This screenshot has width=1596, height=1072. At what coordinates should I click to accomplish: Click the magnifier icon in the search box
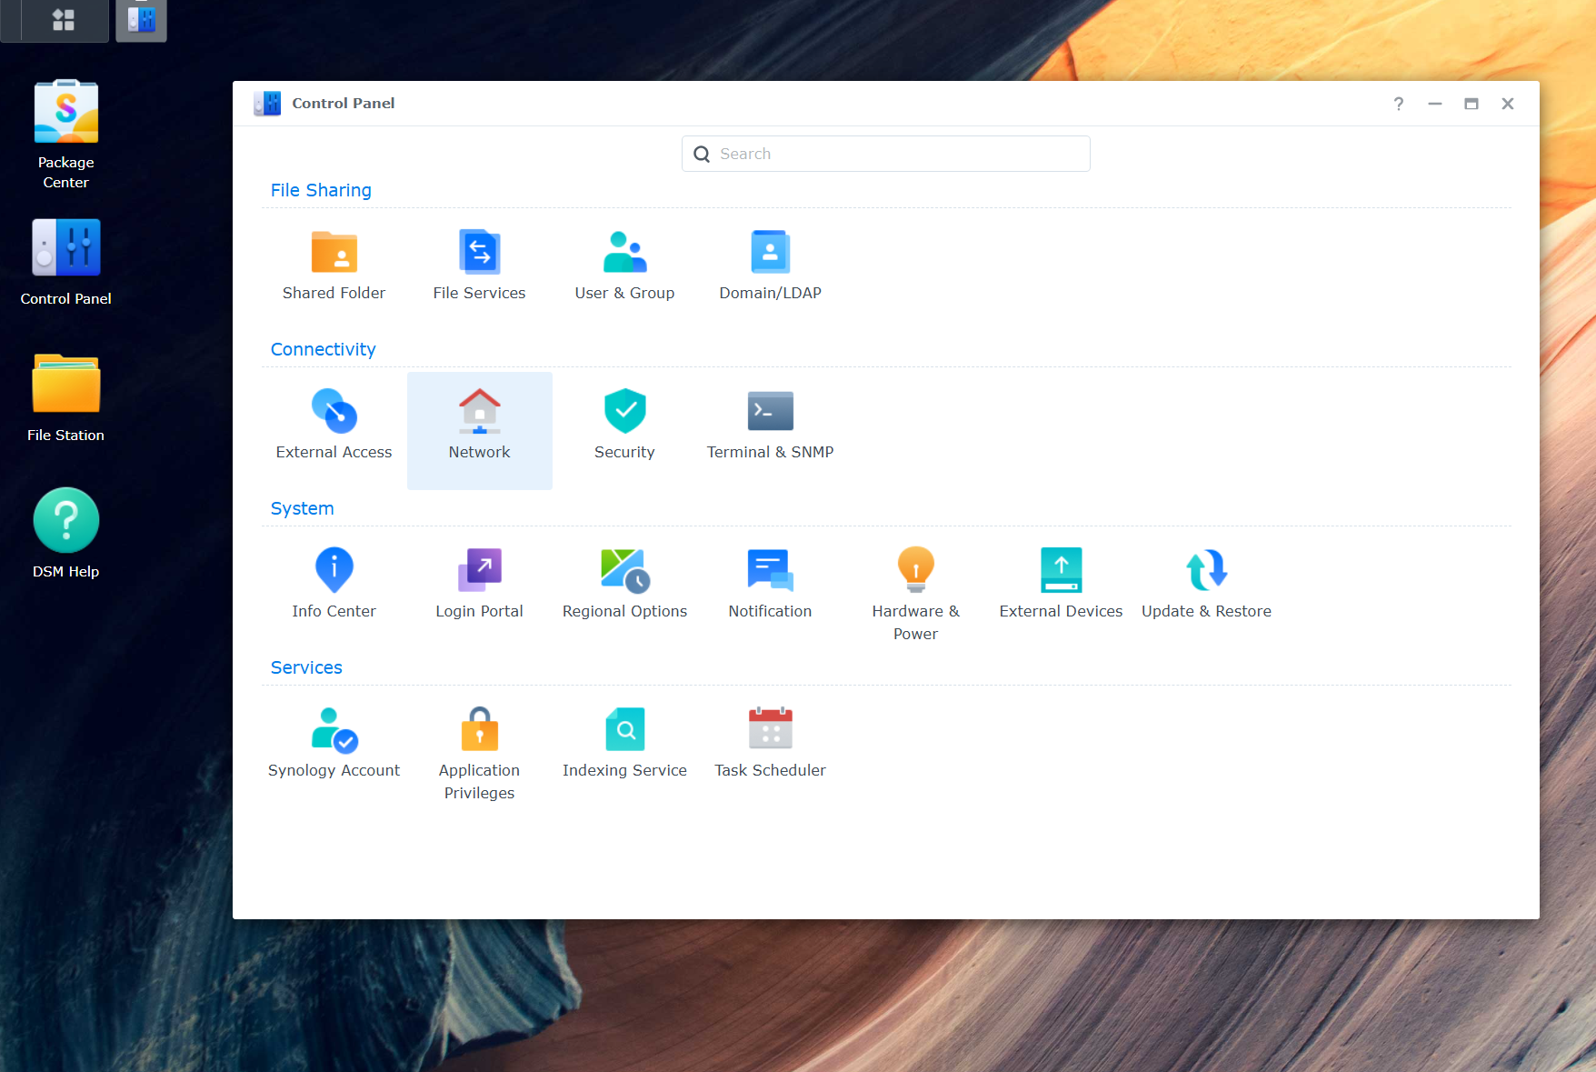pos(702,154)
